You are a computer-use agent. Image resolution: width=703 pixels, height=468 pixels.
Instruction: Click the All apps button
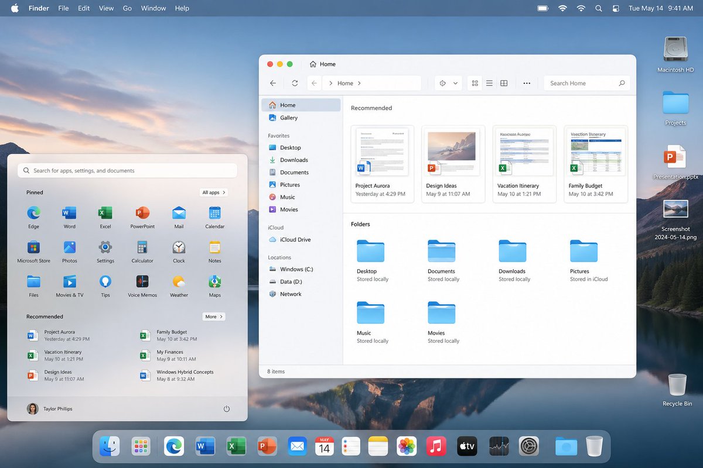coord(214,192)
